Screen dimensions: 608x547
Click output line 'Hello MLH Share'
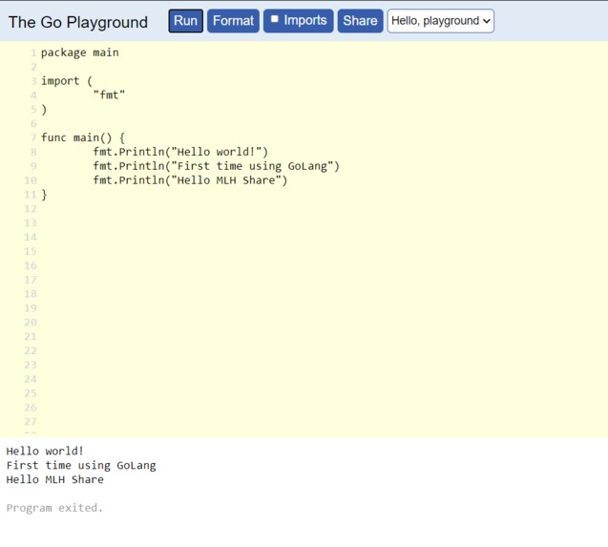coord(55,480)
